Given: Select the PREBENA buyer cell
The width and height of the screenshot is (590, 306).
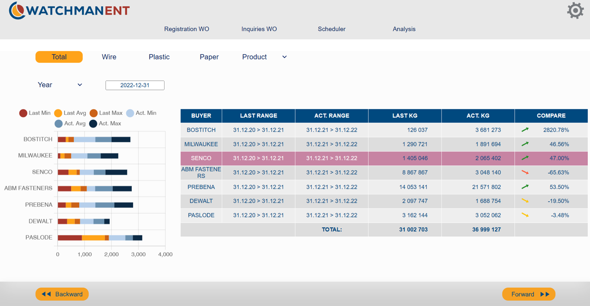Looking at the screenshot, I should [201, 187].
